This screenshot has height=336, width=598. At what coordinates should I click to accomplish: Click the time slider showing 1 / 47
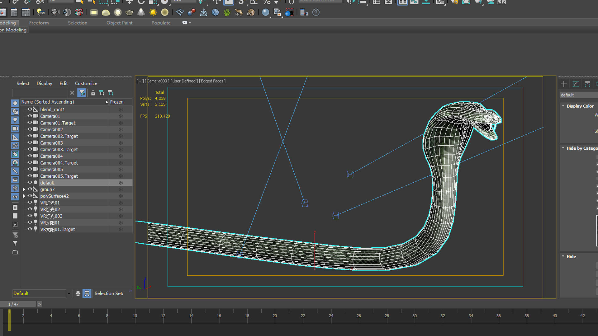[18, 304]
